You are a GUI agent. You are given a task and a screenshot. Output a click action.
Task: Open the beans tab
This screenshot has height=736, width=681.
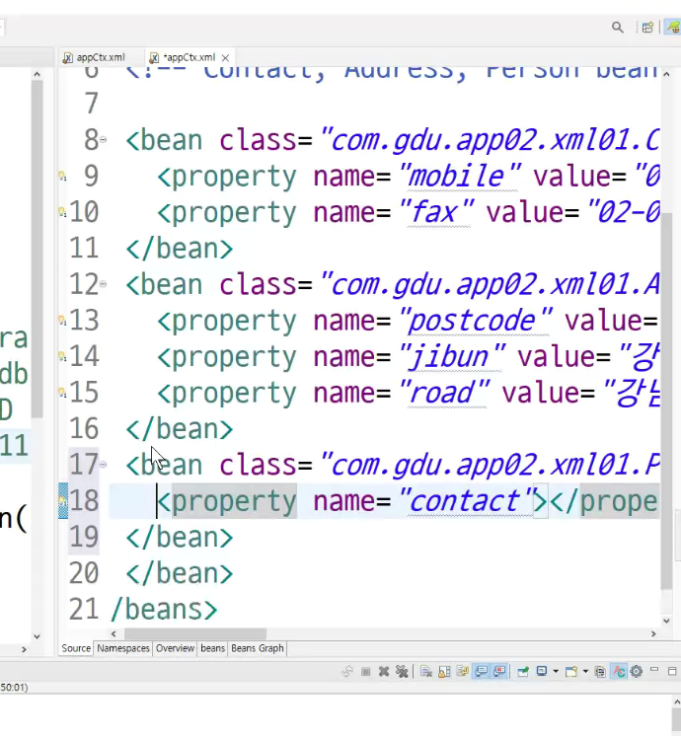(x=213, y=648)
